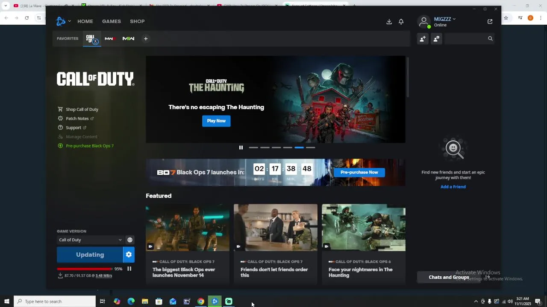
Task: Add a game to favorites with plus
Action: point(146,39)
